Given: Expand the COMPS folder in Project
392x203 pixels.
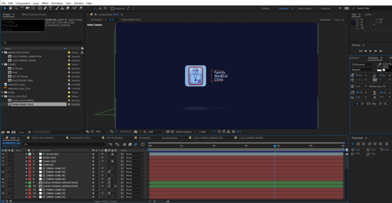Looking at the screenshot, I should point(2,64).
